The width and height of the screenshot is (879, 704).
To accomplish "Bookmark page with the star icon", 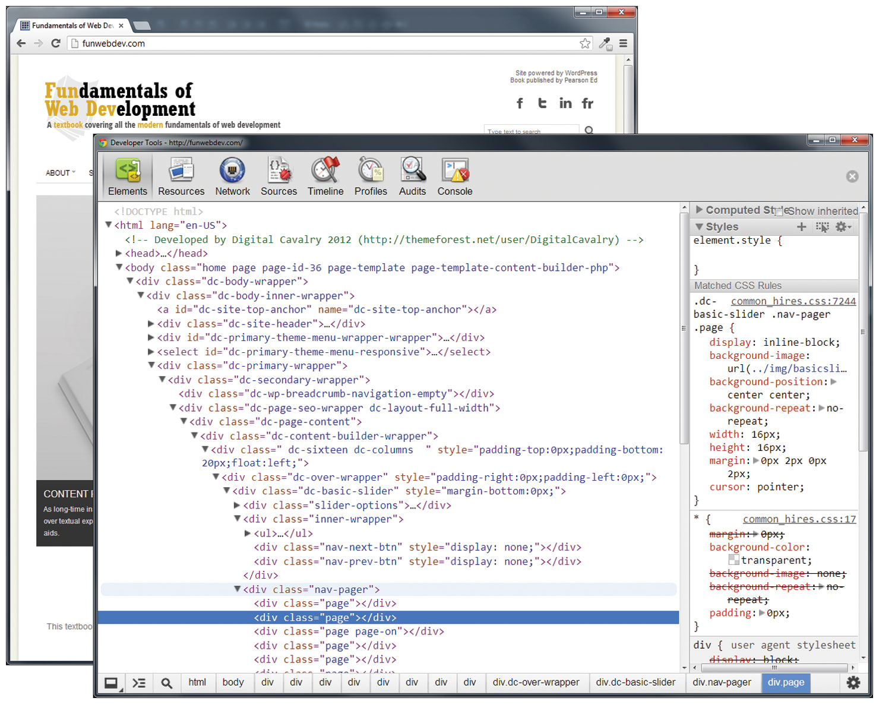I will tap(585, 43).
